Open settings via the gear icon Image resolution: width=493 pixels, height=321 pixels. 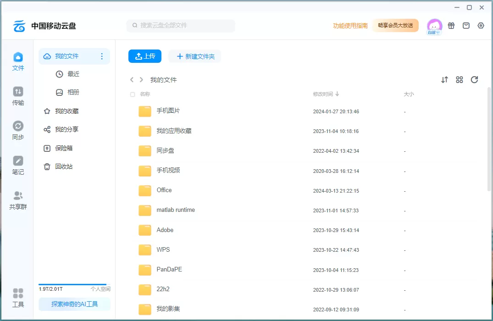pyautogui.click(x=481, y=26)
